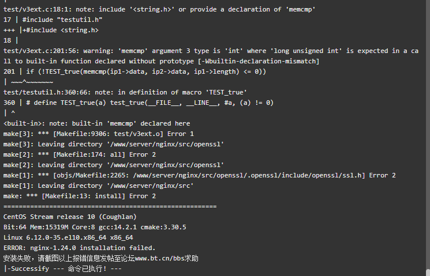Click the '# define TEST_true(a)' macro line
The image size is (430, 276).
click(x=139, y=103)
